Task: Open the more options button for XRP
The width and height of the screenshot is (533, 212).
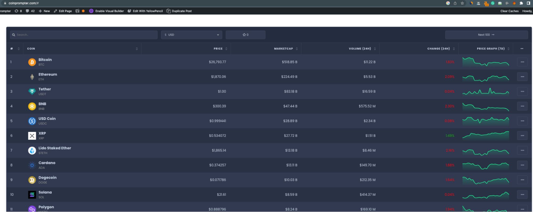Action: 522,136
